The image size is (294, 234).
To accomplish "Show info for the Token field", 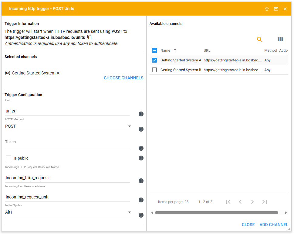I will pos(141,148).
